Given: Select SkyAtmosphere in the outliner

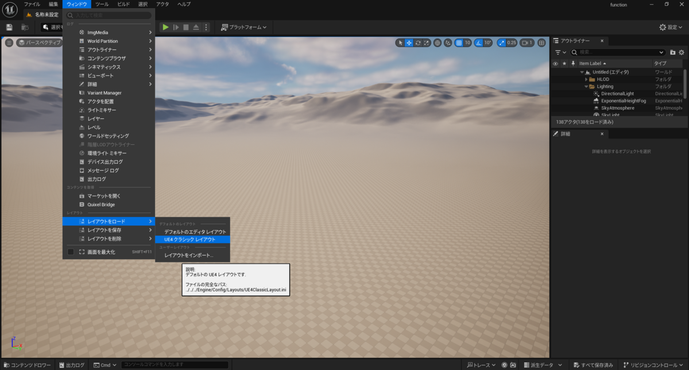Looking at the screenshot, I should pyautogui.click(x=618, y=108).
